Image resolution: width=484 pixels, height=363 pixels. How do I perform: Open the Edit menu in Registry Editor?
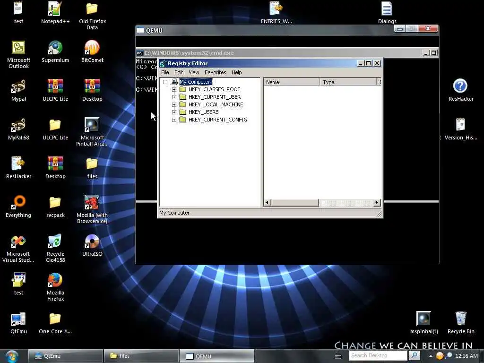[x=179, y=72]
